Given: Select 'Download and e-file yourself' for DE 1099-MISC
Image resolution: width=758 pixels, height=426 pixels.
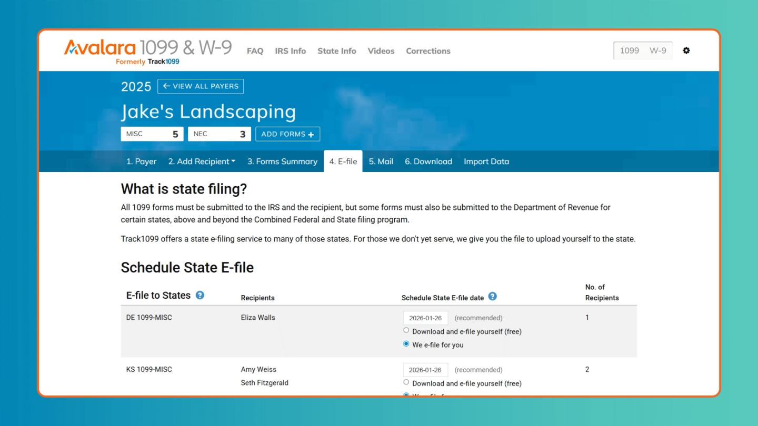Looking at the screenshot, I should point(406,330).
